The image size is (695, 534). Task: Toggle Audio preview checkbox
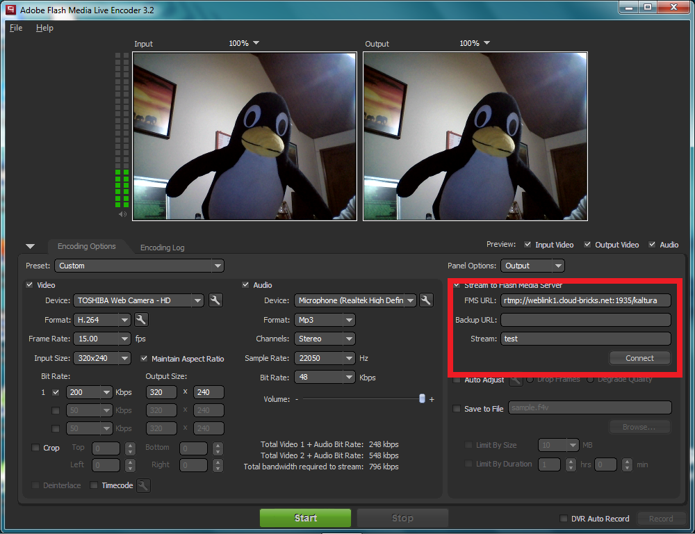pyautogui.click(x=652, y=244)
